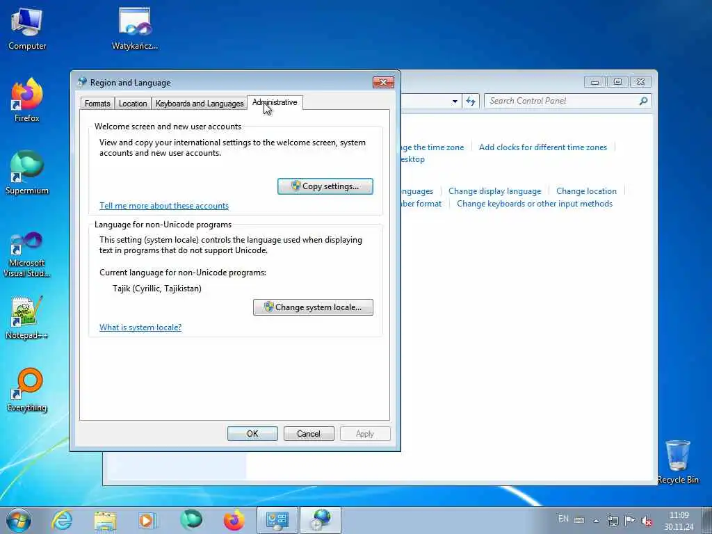The height and width of the screenshot is (534, 712).
Task: Open the address bar history dropdown
Action: [455, 102]
